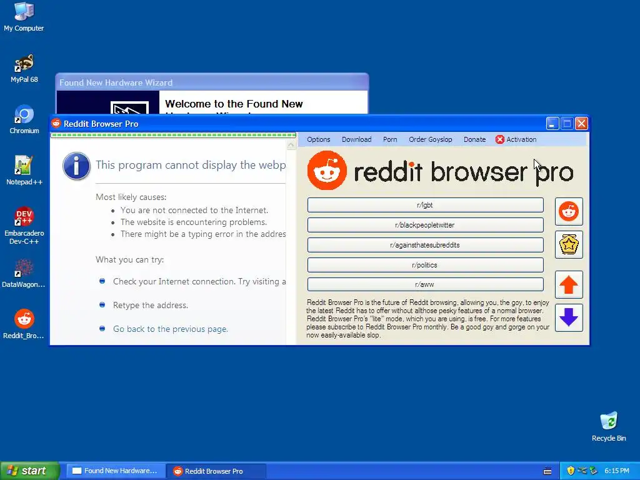Launch MyPal 68 desktop shortcut
This screenshot has width=640, height=480.
point(24,68)
